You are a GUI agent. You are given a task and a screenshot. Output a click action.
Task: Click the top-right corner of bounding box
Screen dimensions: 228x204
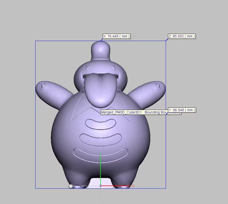tap(165, 41)
